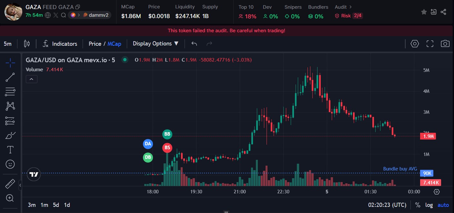Select the 1d time range
The height and width of the screenshot is (213, 454).
click(x=67, y=205)
